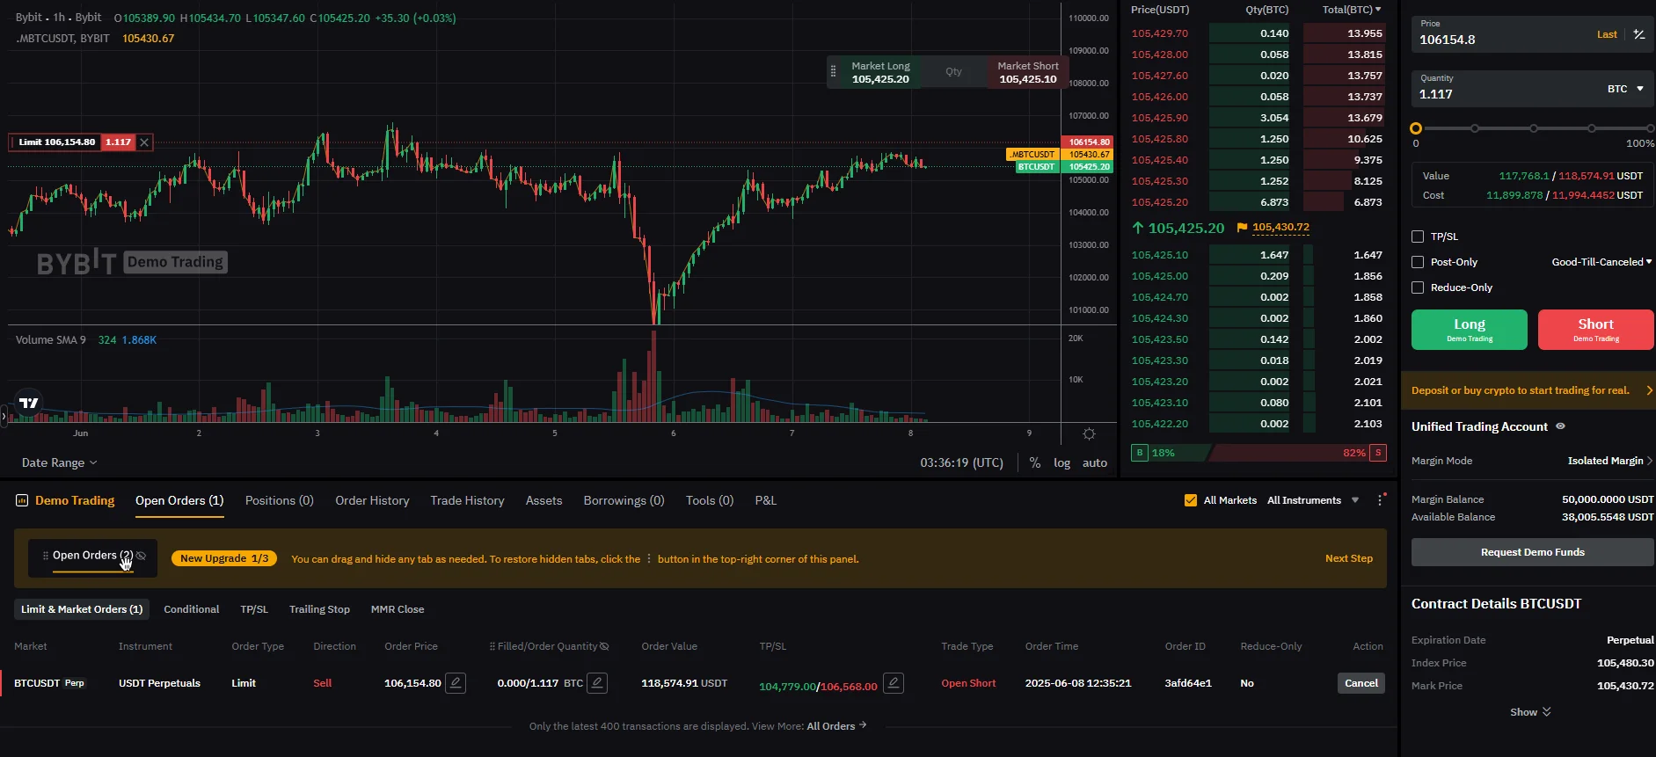1656x757 pixels.
Task: Click the Demo Trading chart icon in the tab bar
Action: pos(22,500)
